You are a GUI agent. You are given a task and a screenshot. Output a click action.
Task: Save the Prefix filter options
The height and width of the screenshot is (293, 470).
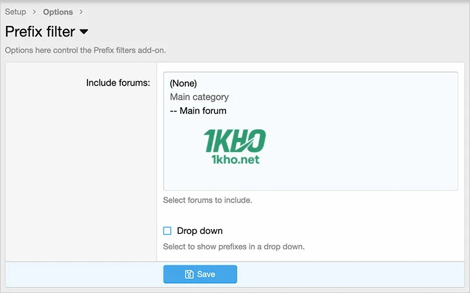tap(200, 274)
